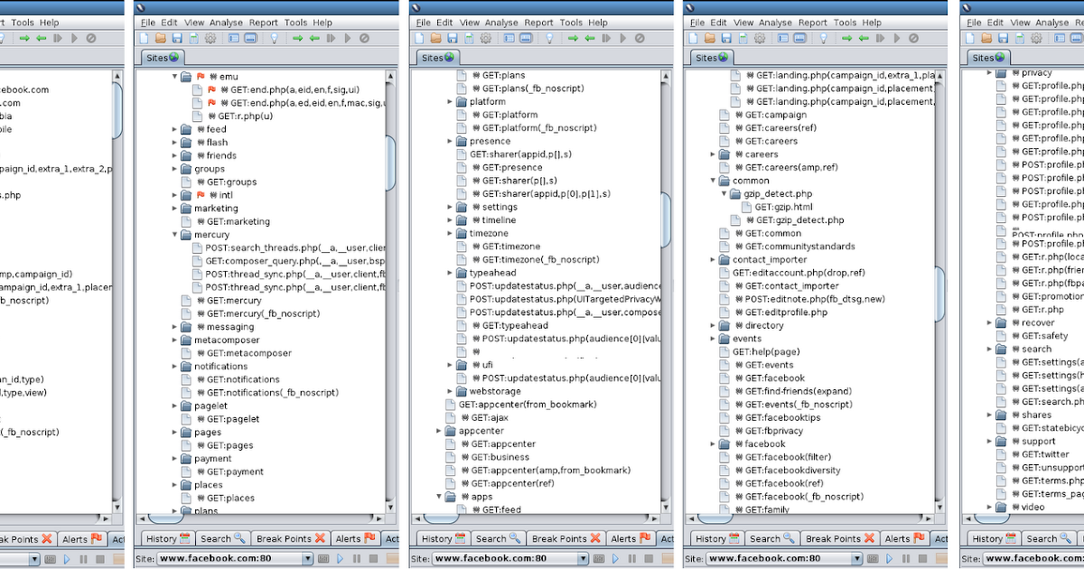The image size is (1084, 569).
Task: Click New Session icon in careers/common window
Action: 693,38
